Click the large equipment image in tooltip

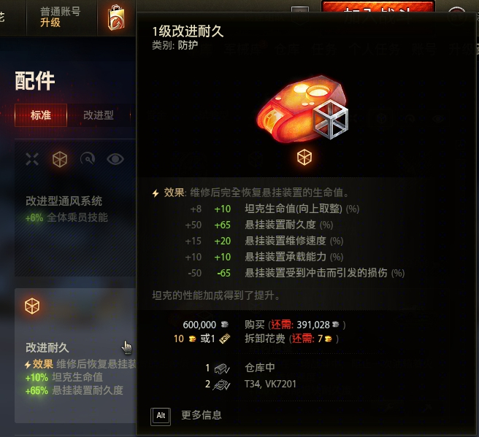coord(302,108)
